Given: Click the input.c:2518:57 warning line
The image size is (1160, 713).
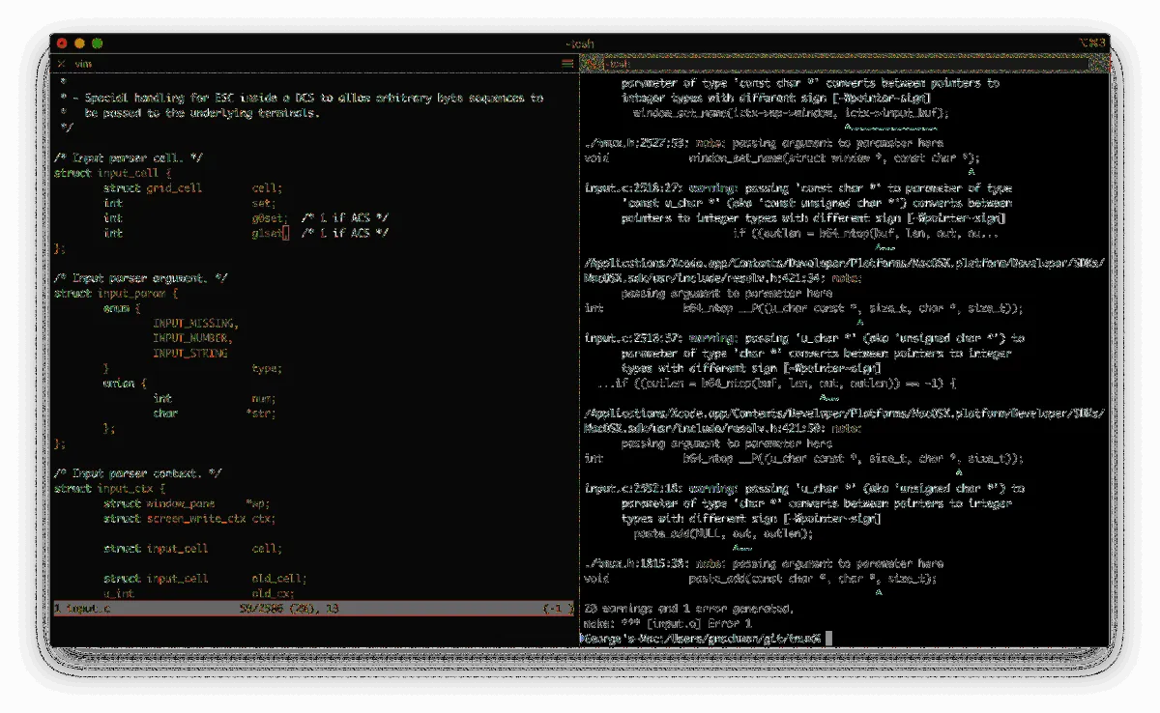Looking at the screenshot, I should (803, 338).
